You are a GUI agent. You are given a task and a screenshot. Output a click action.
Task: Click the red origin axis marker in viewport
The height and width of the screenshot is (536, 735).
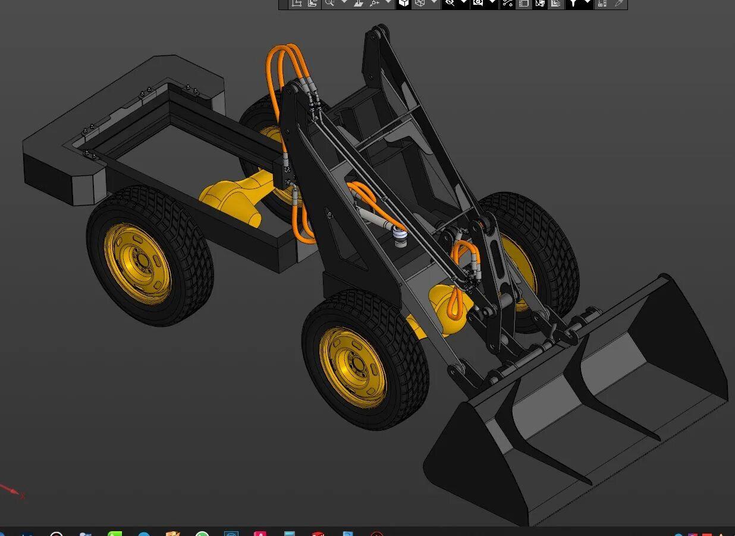tap(12, 491)
